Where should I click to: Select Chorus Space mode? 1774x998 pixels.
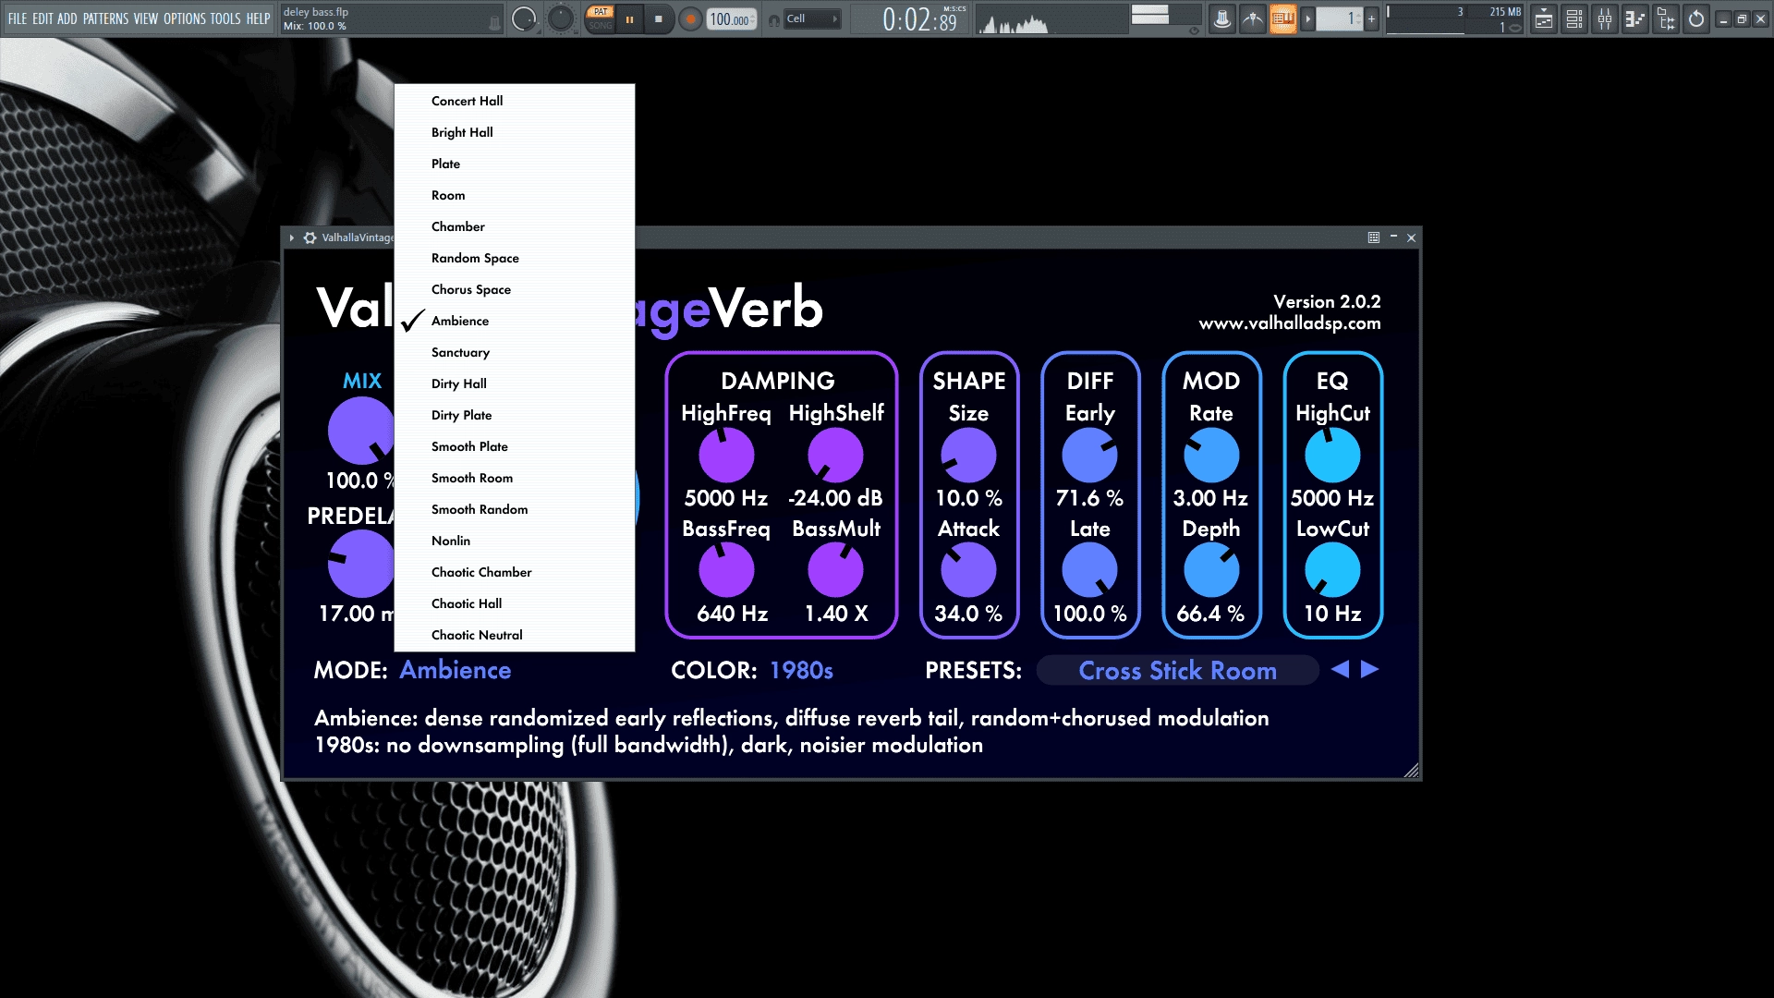(x=515, y=289)
